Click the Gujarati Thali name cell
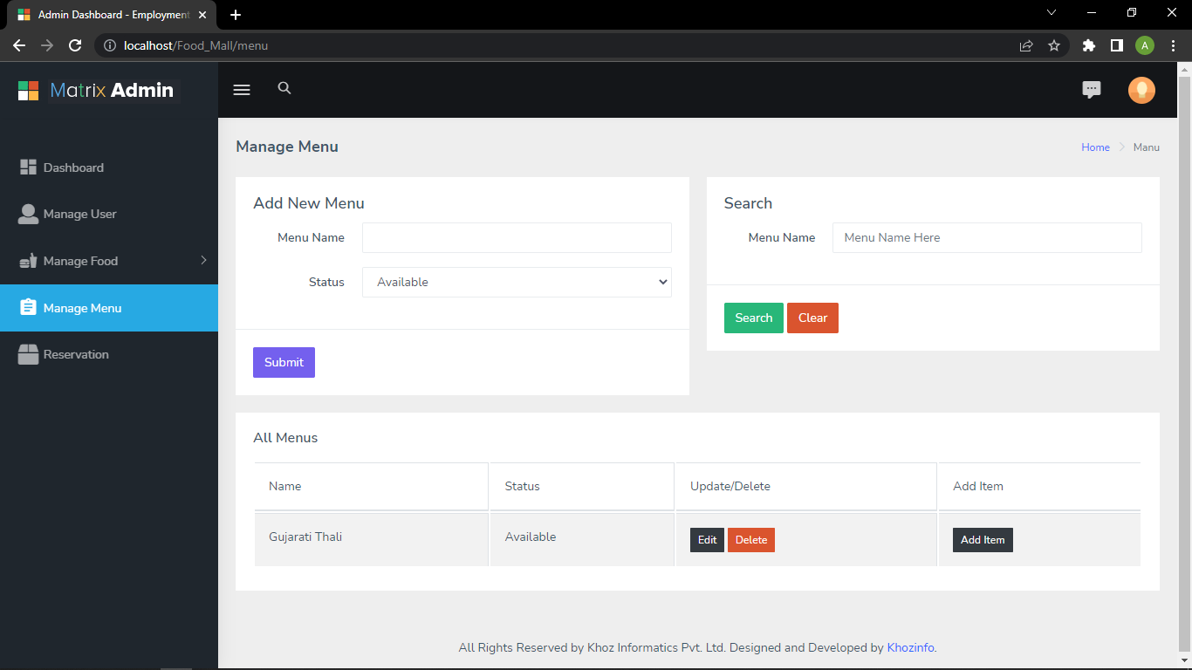 (x=372, y=539)
